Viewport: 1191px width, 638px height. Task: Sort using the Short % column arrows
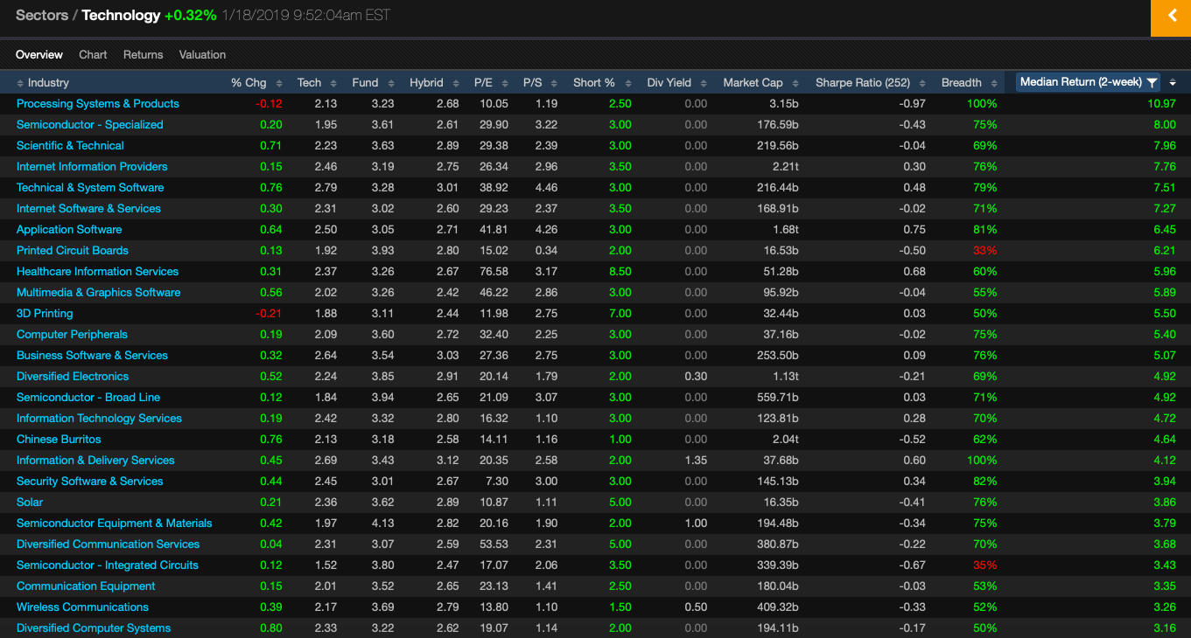click(x=627, y=83)
